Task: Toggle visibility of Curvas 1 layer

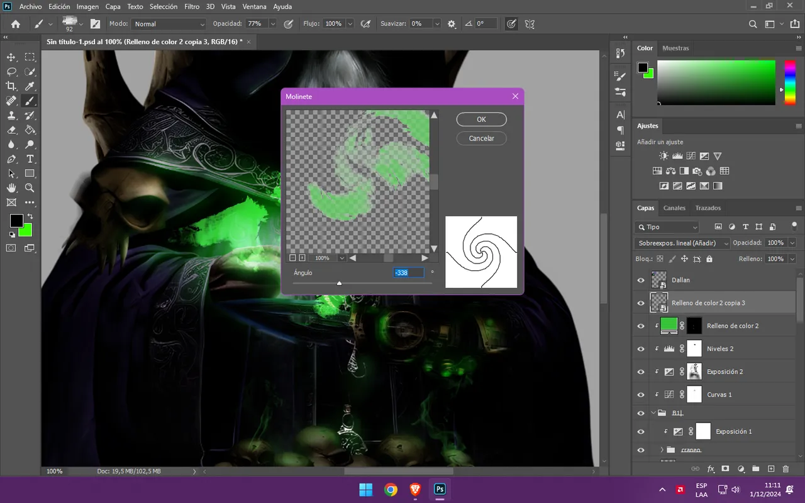Action: coord(641,395)
